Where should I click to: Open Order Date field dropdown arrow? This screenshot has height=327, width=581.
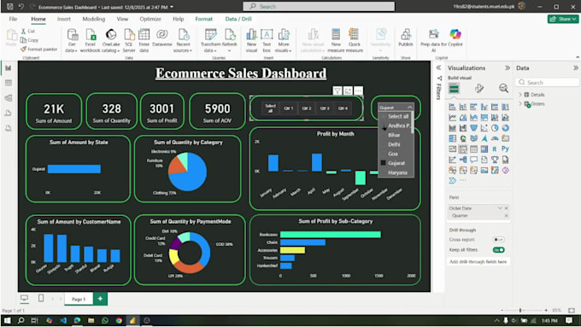click(x=500, y=208)
